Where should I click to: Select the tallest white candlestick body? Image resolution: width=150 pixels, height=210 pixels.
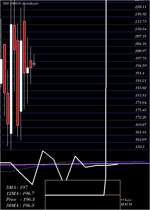(x=11, y=79)
